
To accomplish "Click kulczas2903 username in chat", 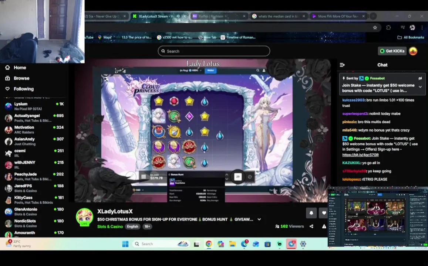I will coord(353,100).
